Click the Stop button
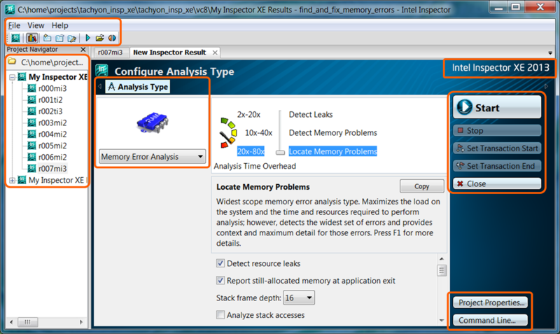Viewport: 560px width, 334px height. (x=497, y=130)
